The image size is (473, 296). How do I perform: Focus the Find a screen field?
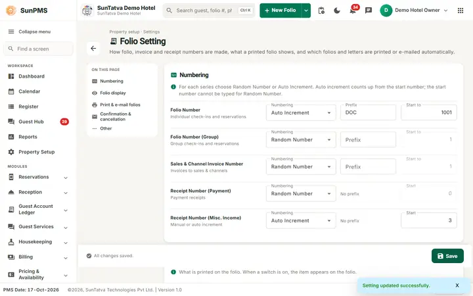tap(38, 49)
